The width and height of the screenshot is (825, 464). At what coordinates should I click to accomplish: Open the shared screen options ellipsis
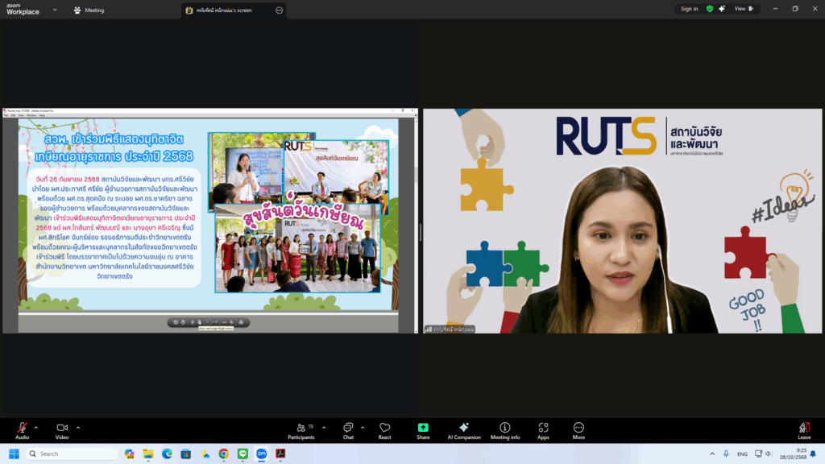[279, 10]
